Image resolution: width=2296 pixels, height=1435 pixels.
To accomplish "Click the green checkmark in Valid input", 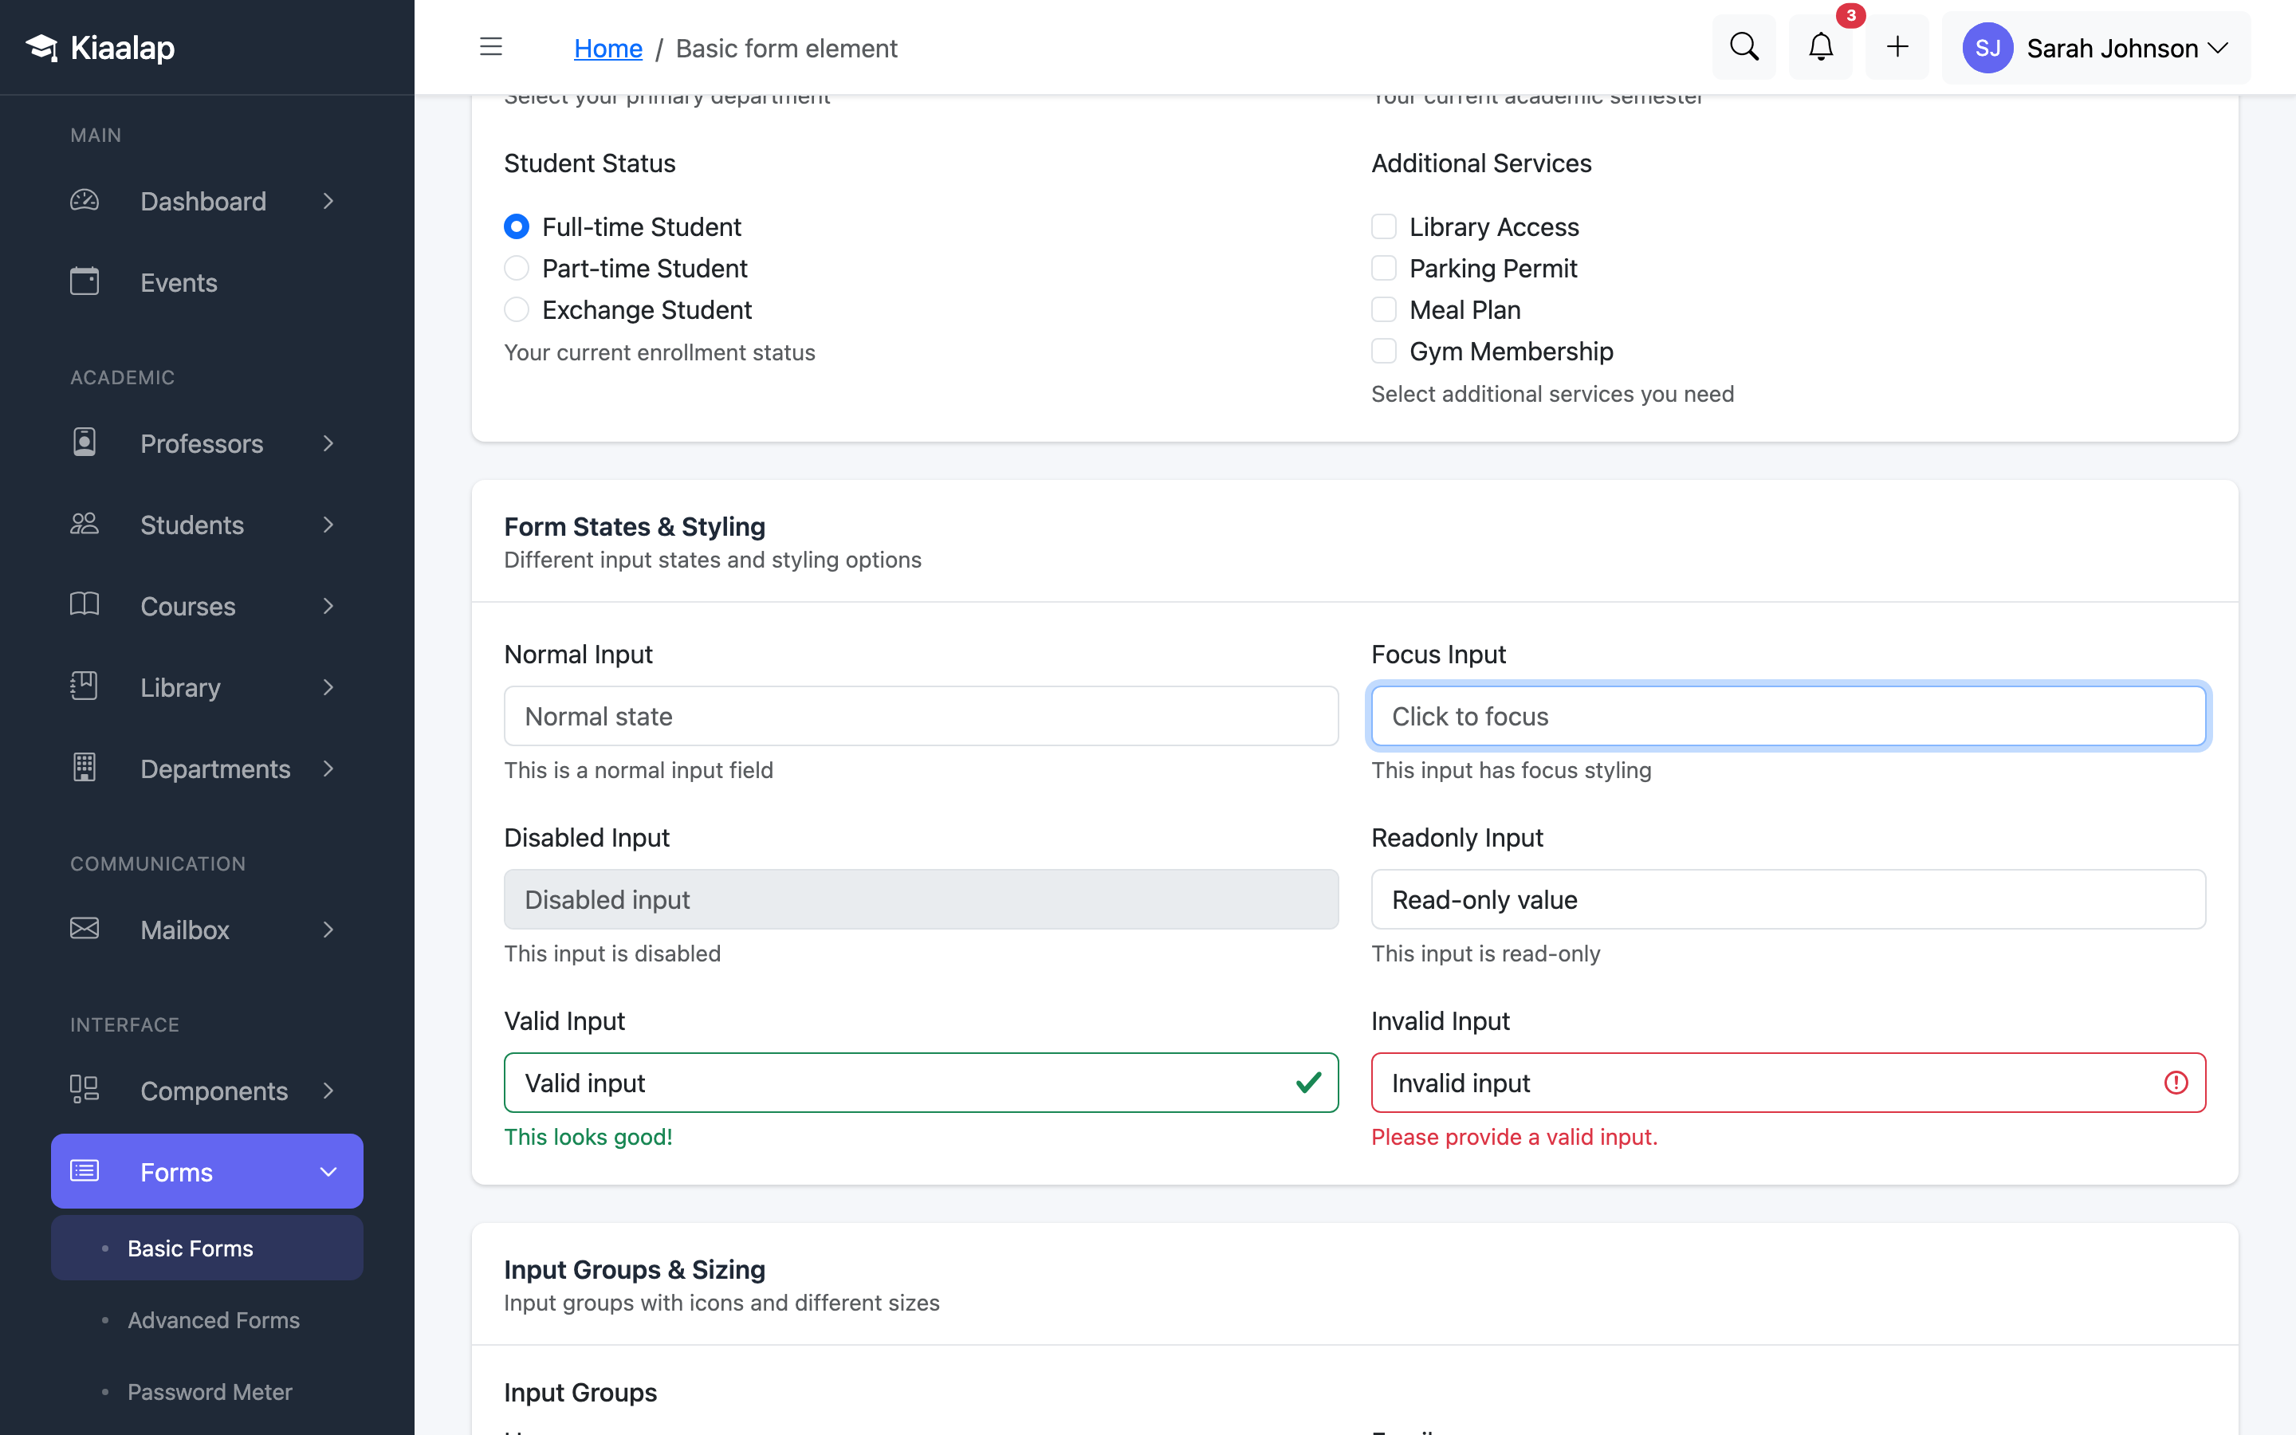I will click(1308, 1083).
